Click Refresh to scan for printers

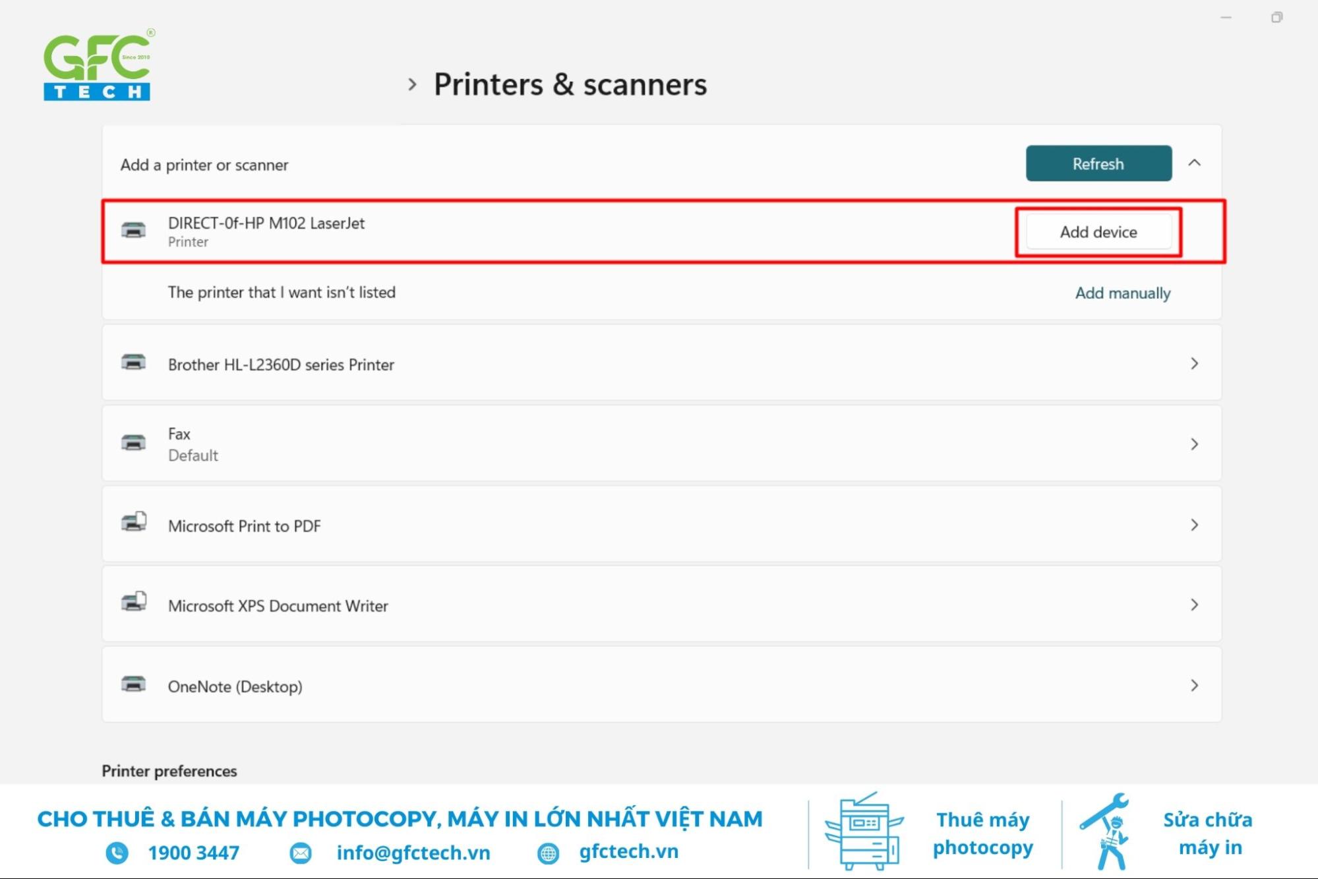[1099, 163]
